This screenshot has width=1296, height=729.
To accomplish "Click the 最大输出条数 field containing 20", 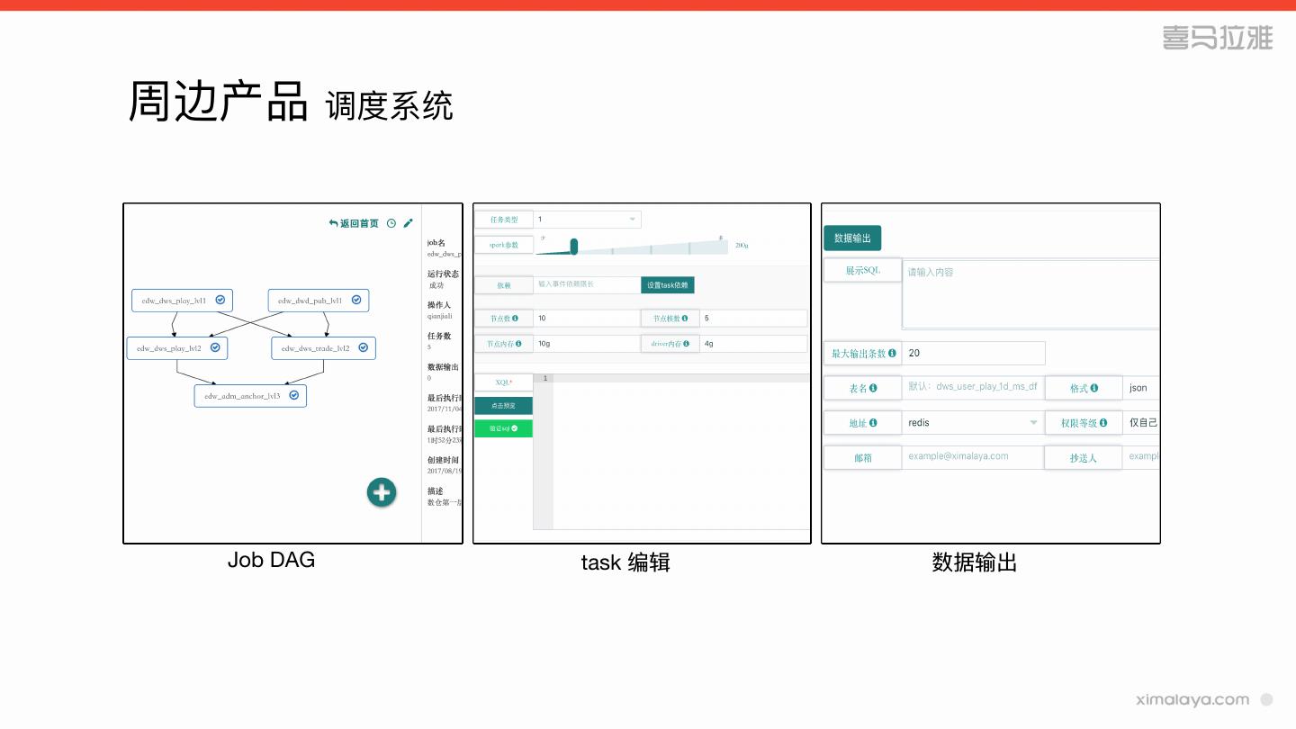I will pyautogui.click(x=973, y=354).
